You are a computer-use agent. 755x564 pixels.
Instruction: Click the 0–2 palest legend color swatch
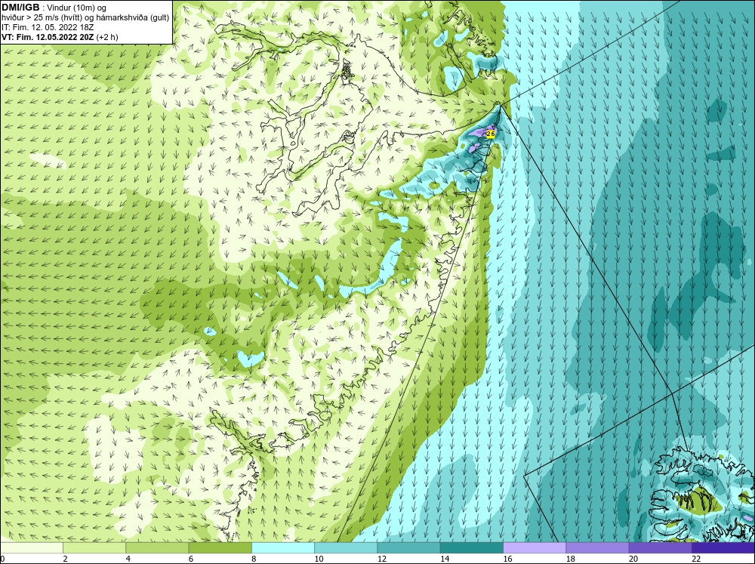32,548
